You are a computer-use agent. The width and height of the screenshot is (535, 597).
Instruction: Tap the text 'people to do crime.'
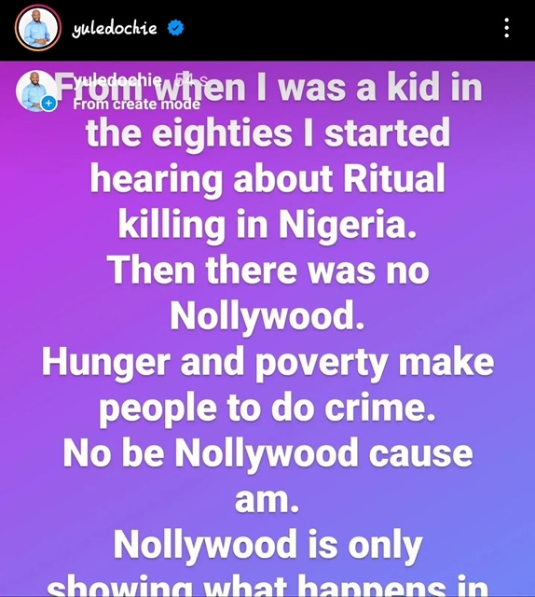click(x=267, y=408)
